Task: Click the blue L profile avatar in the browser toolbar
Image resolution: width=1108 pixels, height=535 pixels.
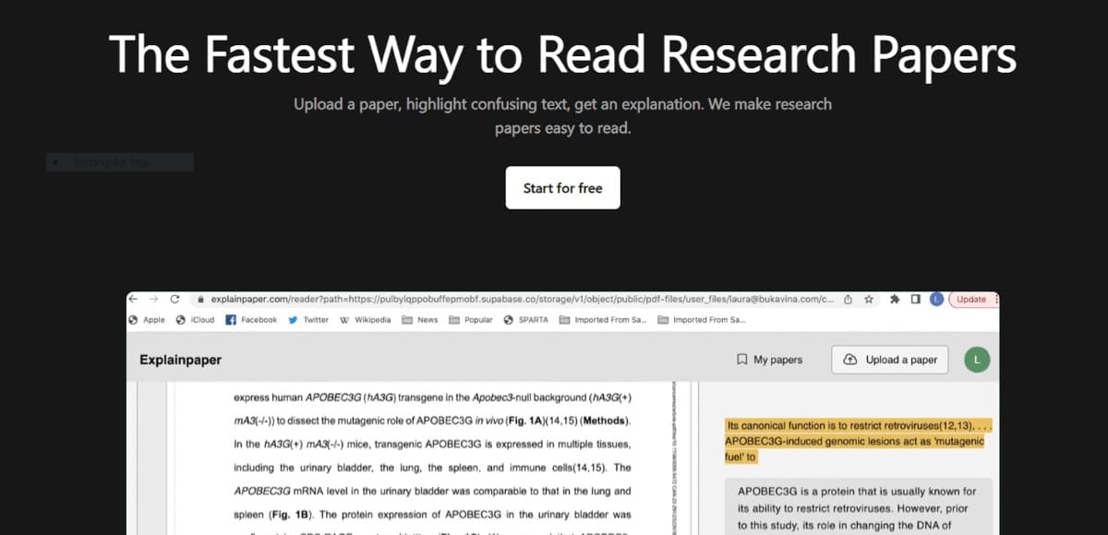Action: [x=936, y=300]
